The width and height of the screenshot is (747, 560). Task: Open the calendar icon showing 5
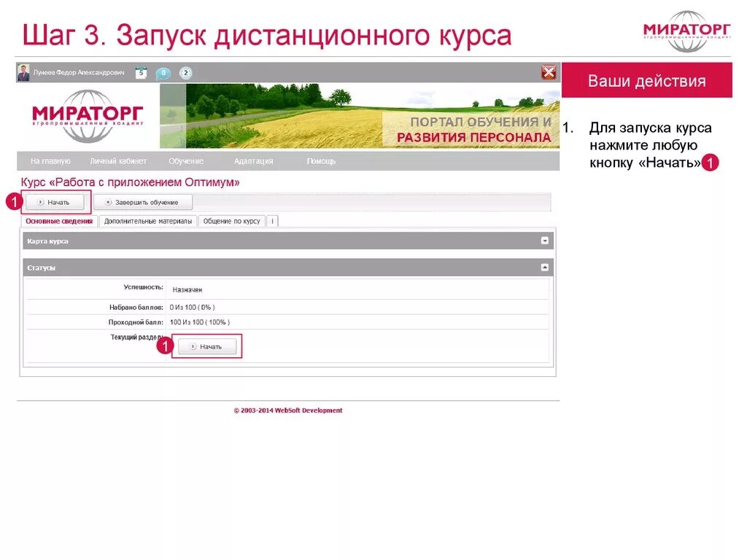click(x=141, y=73)
